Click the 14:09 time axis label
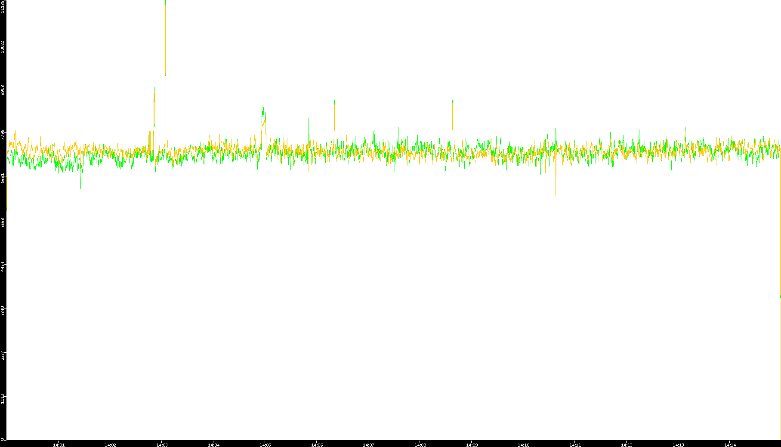Image resolution: width=781 pixels, height=447 pixels. click(x=472, y=444)
